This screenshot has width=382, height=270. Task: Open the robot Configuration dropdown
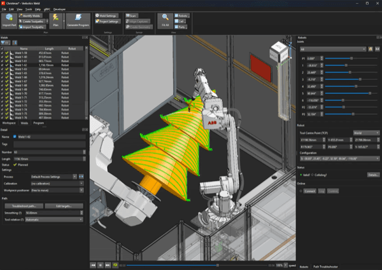pos(339,158)
